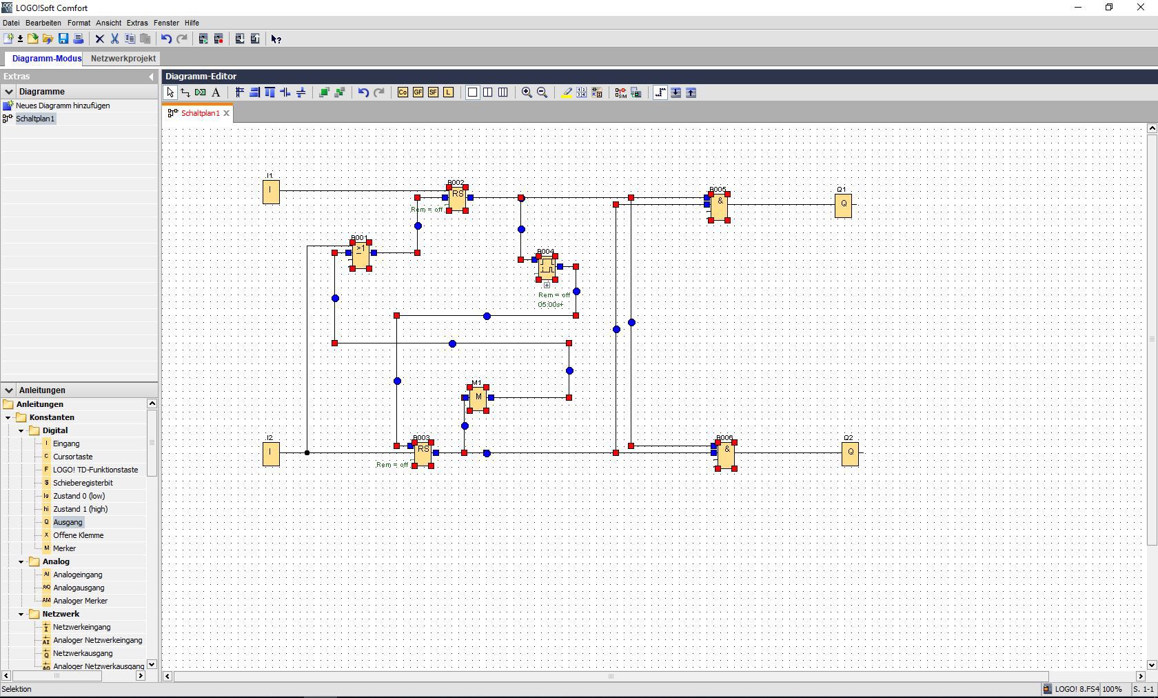The image size is (1158, 698).
Task: Open the Co constants toolbar button
Action: [x=403, y=92]
